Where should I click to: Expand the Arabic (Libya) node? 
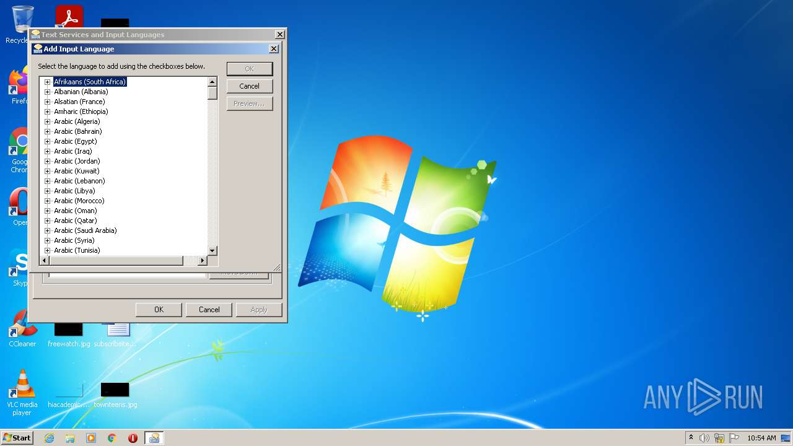[x=47, y=191]
